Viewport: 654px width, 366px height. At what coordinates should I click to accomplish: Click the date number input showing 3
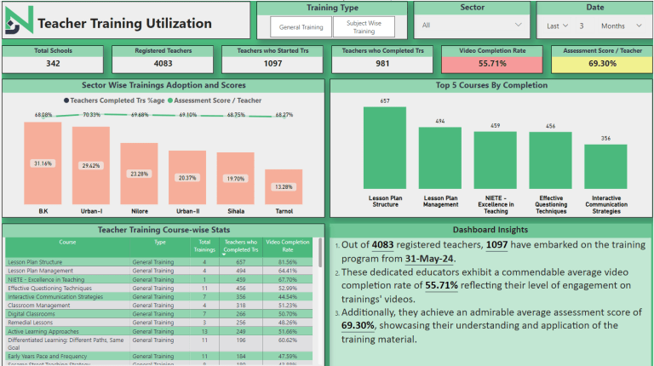582,26
